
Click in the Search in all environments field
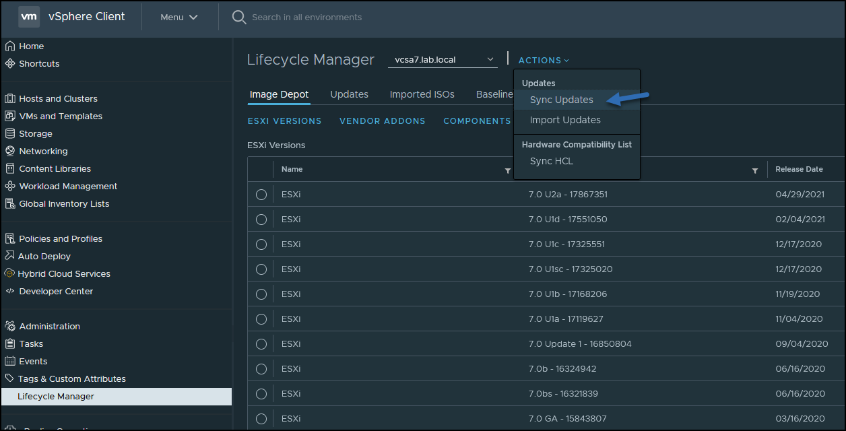coord(306,18)
